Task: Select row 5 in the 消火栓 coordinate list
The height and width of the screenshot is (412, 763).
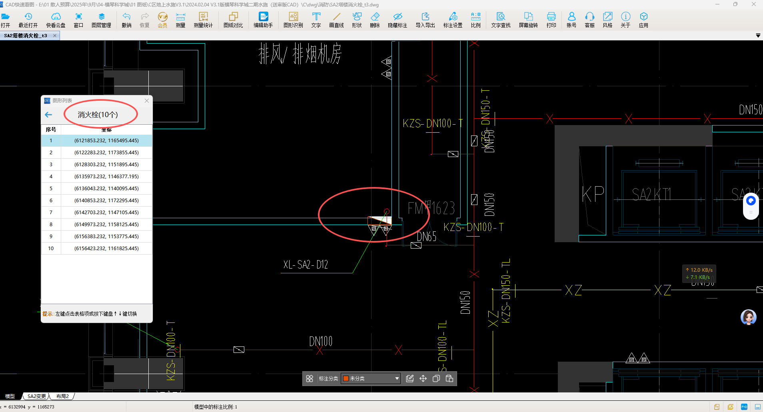Action: click(97, 188)
